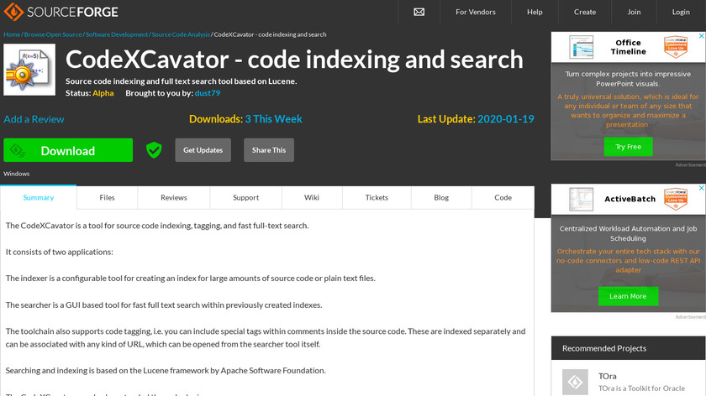Click the Windows platform label
Screen dimensions: 706x396
(x=17, y=174)
